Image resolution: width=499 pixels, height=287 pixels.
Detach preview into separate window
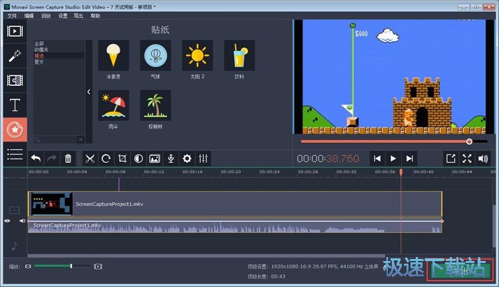pyautogui.click(x=450, y=158)
